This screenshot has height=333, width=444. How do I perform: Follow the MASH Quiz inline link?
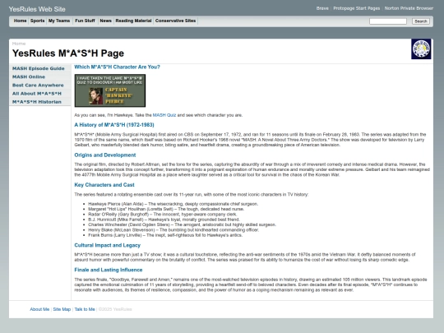[x=164, y=115]
